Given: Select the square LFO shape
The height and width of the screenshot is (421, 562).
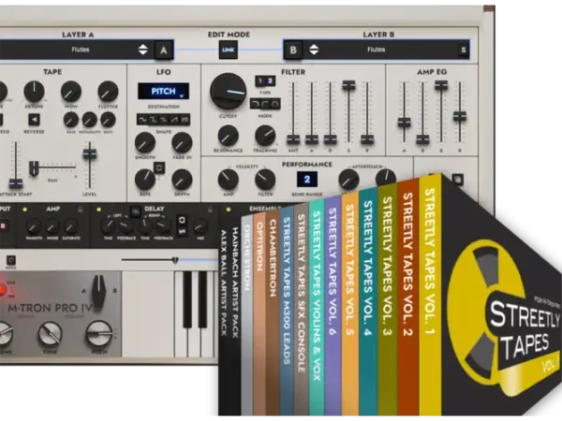Looking at the screenshot, I should pyautogui.click(x=153, y=120).
